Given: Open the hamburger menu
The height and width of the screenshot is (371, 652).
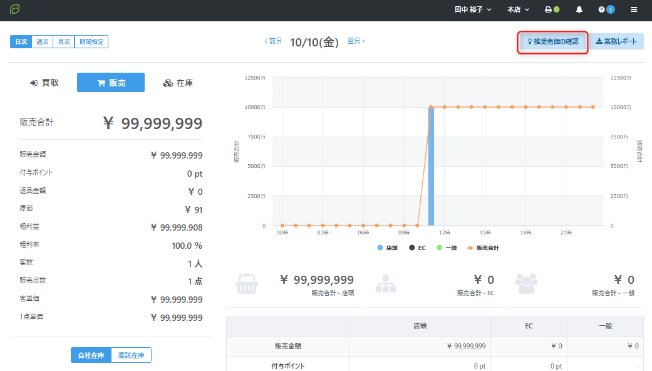Looking at the screenshot, I should [x=634, y=9].
